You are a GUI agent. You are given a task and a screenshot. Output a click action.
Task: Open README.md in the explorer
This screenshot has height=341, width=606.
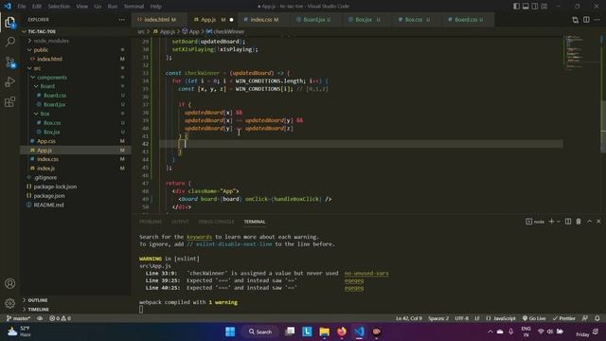pos(48,205)
